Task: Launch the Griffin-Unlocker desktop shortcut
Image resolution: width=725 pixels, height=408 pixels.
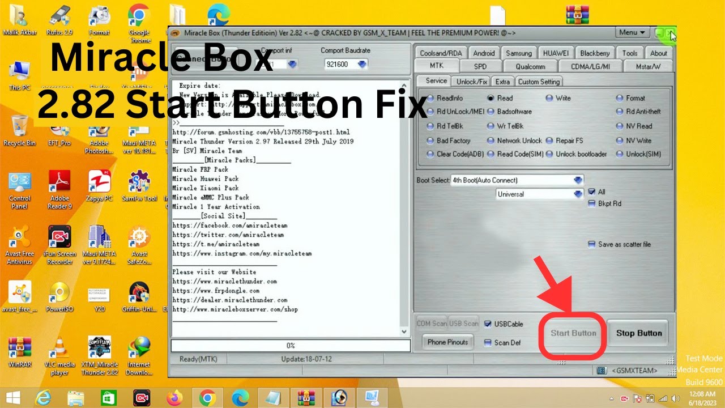Action: tap(139, 297)
